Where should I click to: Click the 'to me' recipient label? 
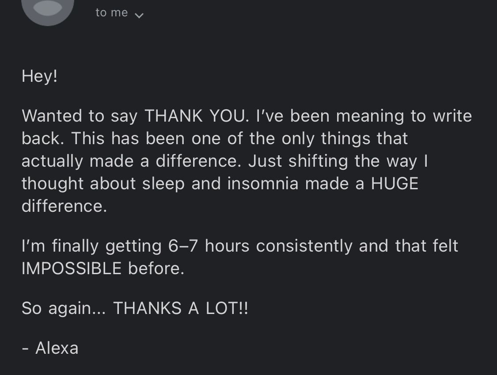tap(112, 13)
